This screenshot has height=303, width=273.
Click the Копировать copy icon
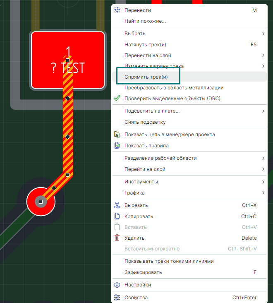click(x=117, y=216)
